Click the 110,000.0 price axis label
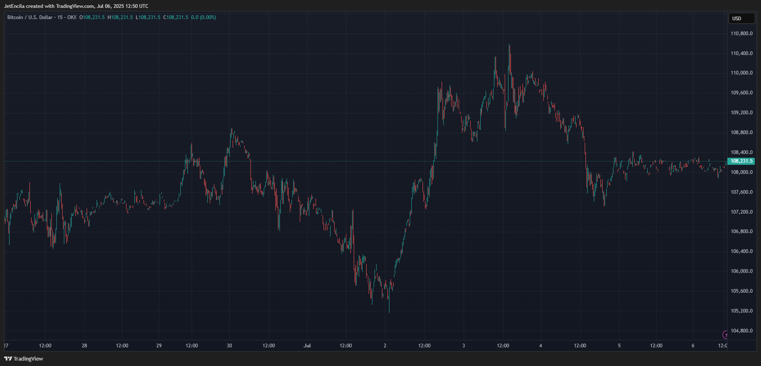 (x=742, y=73)
